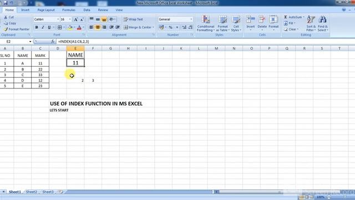The image size is (355, 200).
Task: Open Format as Table gallery
Action: [223, 23]
